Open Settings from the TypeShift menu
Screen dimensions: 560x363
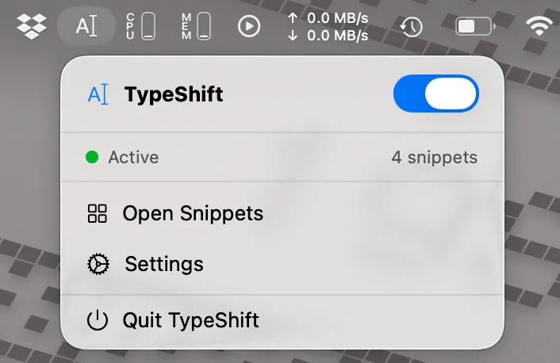tap(282, 264)
